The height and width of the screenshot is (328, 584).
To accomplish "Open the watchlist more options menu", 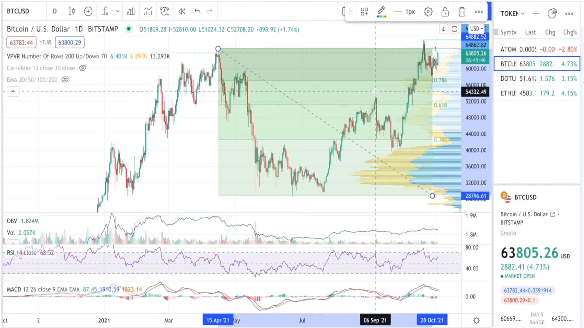I will coord(569,13).
